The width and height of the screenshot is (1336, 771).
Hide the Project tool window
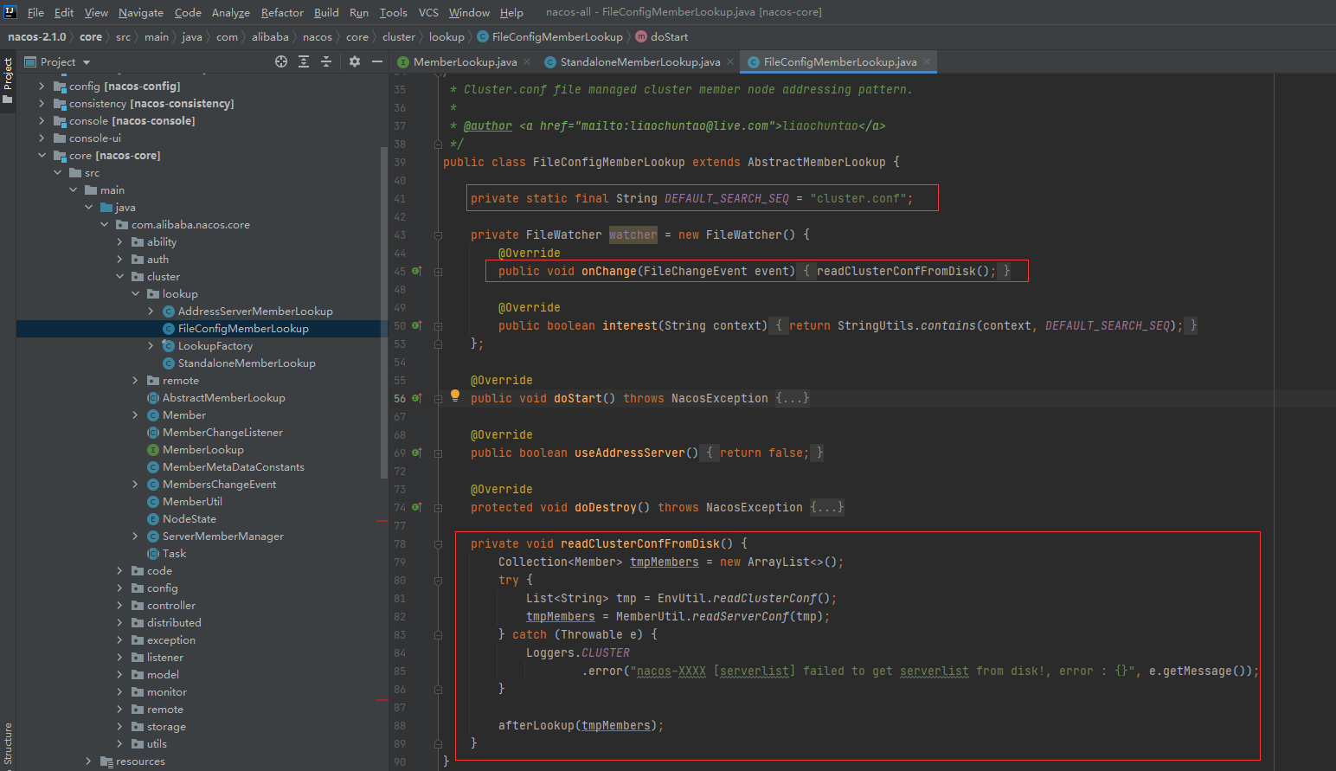[x=377, y=61]
